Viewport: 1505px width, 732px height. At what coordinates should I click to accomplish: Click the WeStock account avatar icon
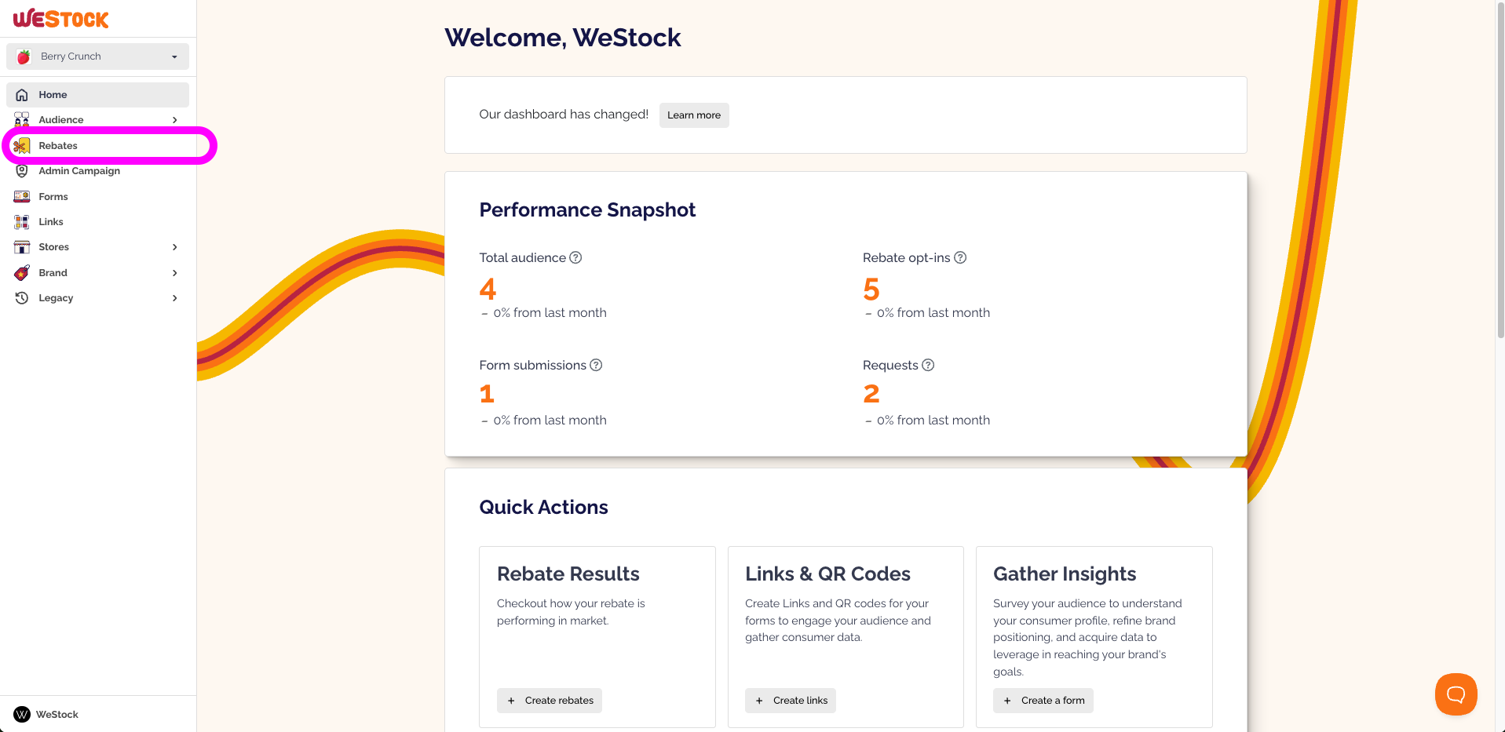pos(22,714)
